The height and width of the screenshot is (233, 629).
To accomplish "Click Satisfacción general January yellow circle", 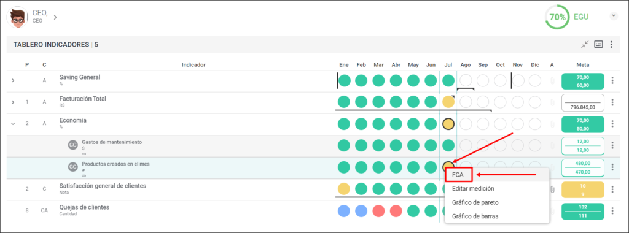I will [344, 189].
